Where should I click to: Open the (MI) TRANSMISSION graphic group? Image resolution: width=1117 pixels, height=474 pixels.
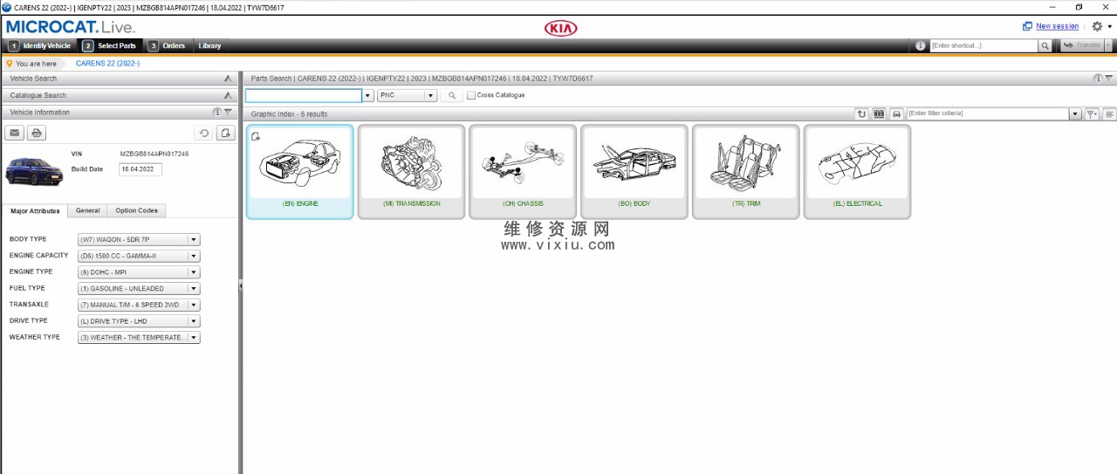pos(411,171)
